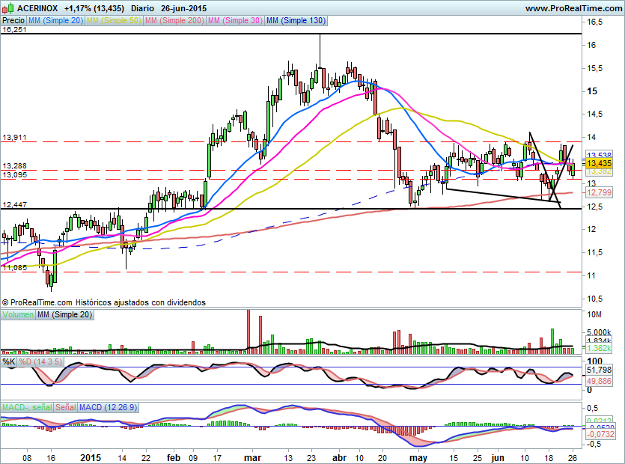Open the Diario timeframe label
625x464 pixels.
pyautogui.click(x=142, y=8)
